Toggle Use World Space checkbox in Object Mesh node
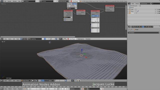160x90 pixels. tap(68, 19)
